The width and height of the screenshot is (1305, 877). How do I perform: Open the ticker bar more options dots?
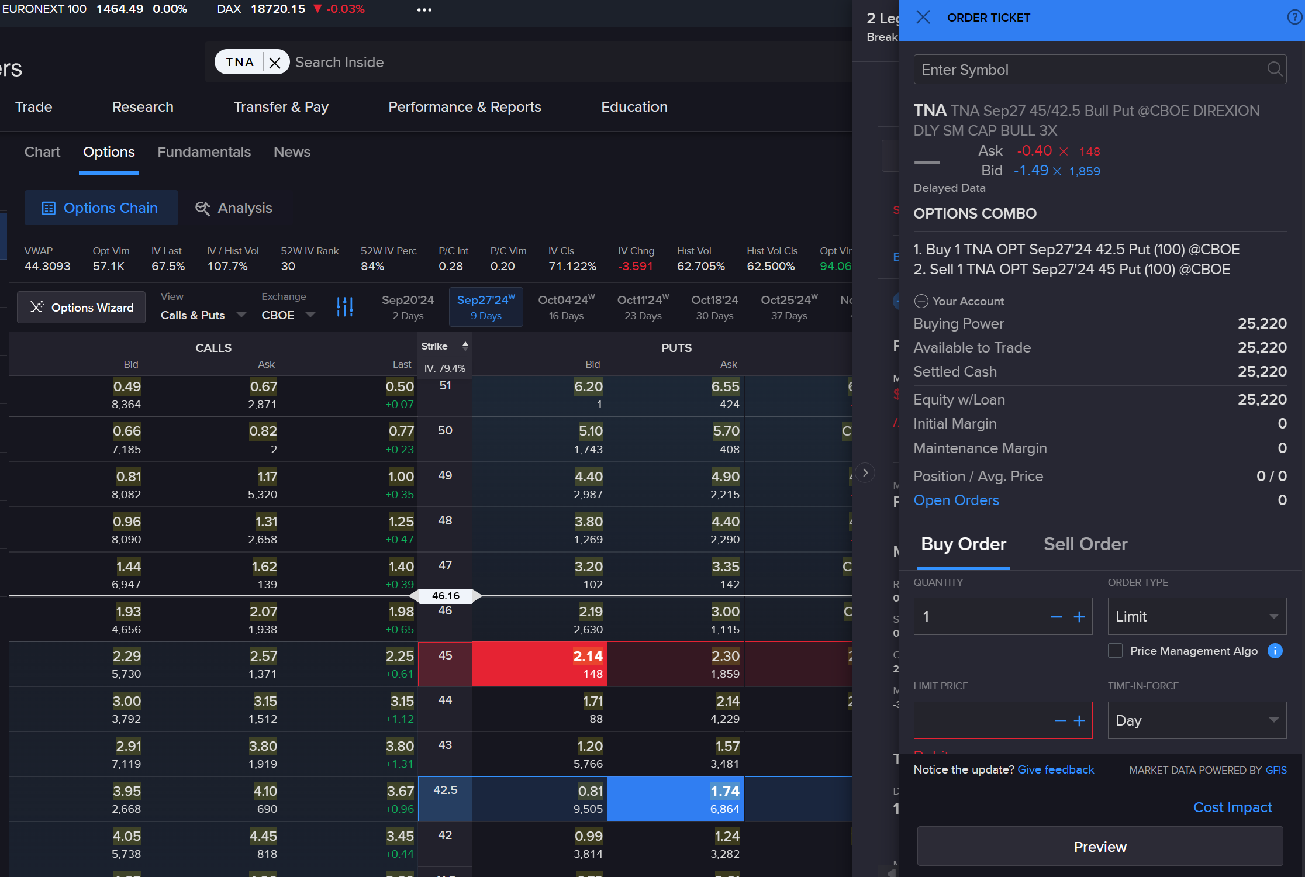tap(424, 10)
